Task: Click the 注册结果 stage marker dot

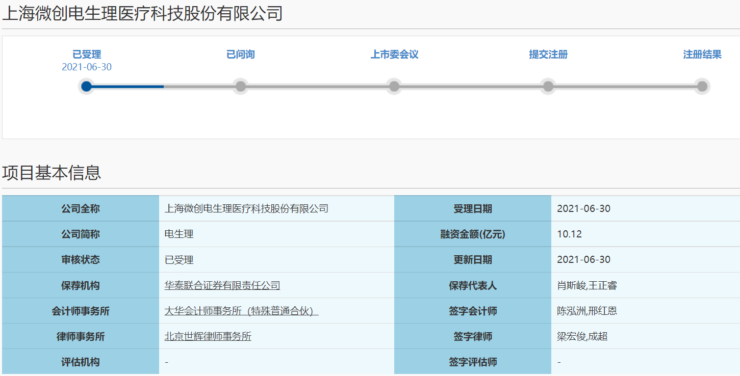Action: (702, 86)
